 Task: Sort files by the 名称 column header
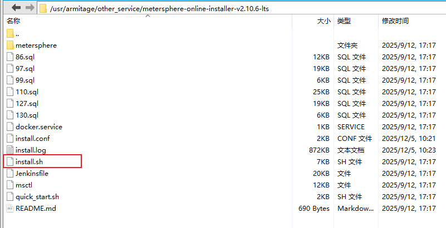13,21
